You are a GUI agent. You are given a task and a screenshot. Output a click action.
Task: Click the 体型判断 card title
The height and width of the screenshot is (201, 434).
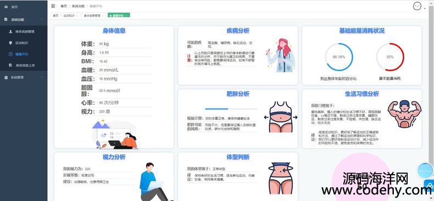238,157
